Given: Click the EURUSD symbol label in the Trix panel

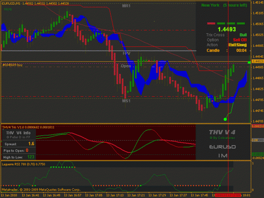Looking at the screenshot, I should click(223, 147).
